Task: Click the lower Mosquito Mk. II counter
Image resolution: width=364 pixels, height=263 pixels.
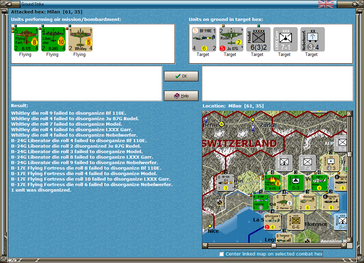Action: pyautogui.click(x=331, y=203)
